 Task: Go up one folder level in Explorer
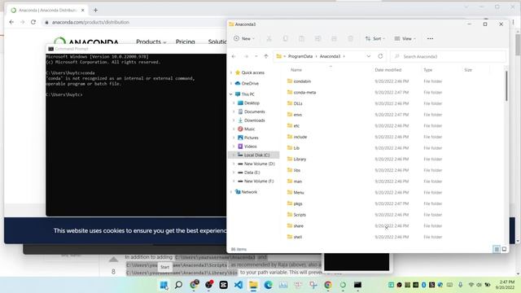tap(266, 56)
